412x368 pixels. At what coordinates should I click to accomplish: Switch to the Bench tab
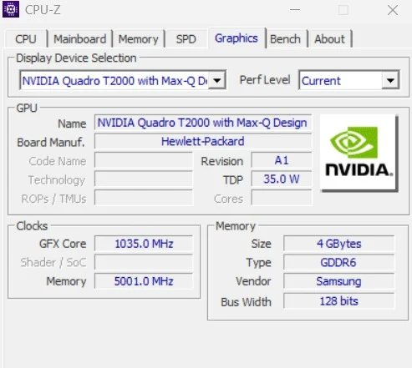coord(286,39)
